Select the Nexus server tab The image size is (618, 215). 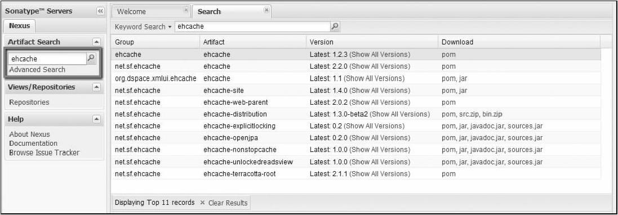[19, 25]
